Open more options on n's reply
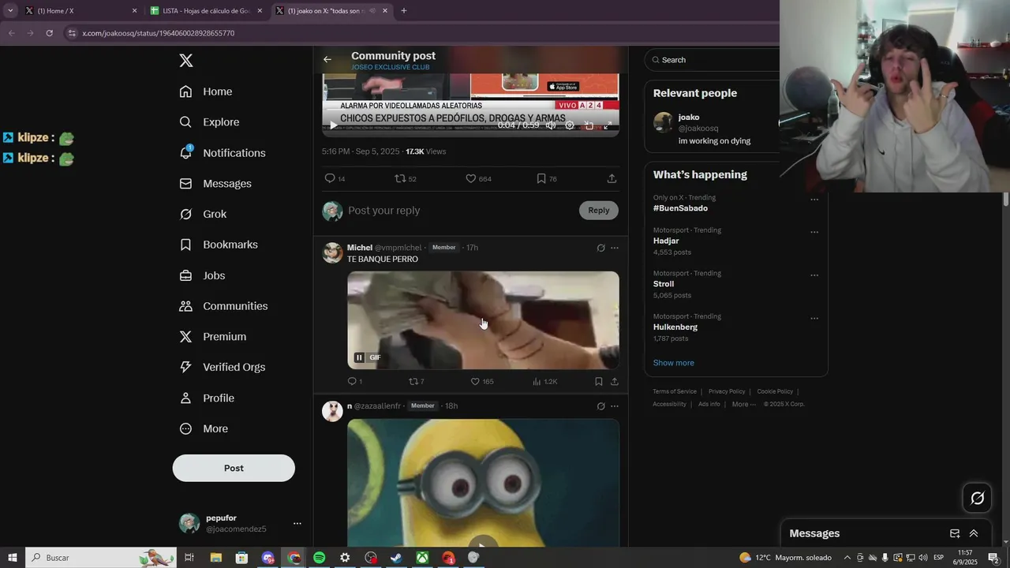Image resolution: width=1010 pixels, height=568 pixels. click(615, 406)
